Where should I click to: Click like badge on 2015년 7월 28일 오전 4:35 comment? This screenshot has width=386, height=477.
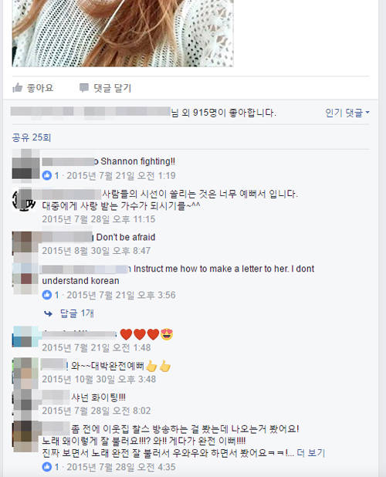tap(47, 467)
